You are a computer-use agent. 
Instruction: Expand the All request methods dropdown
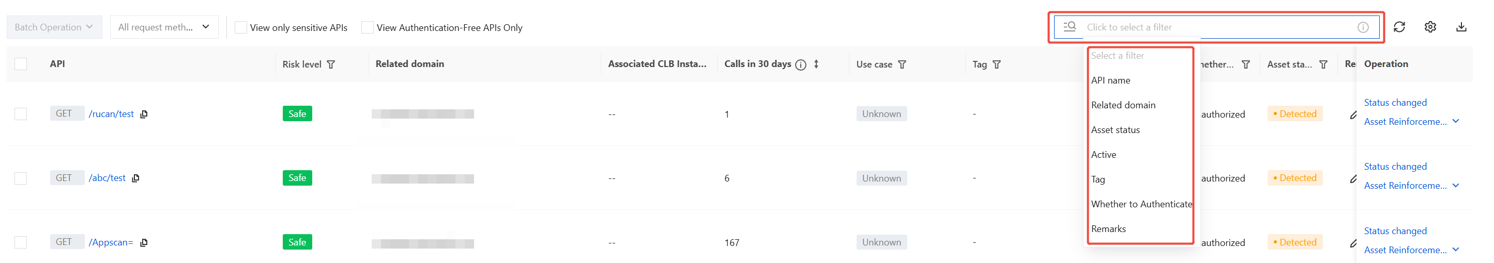(x=163, y=27)
